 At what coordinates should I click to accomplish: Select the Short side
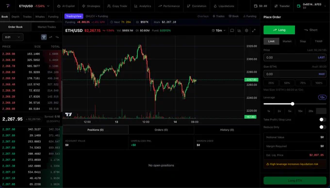coord(311,30)
